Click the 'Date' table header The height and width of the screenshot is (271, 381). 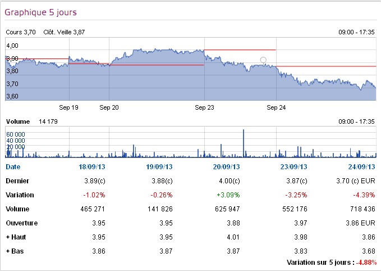pos(12,167)
